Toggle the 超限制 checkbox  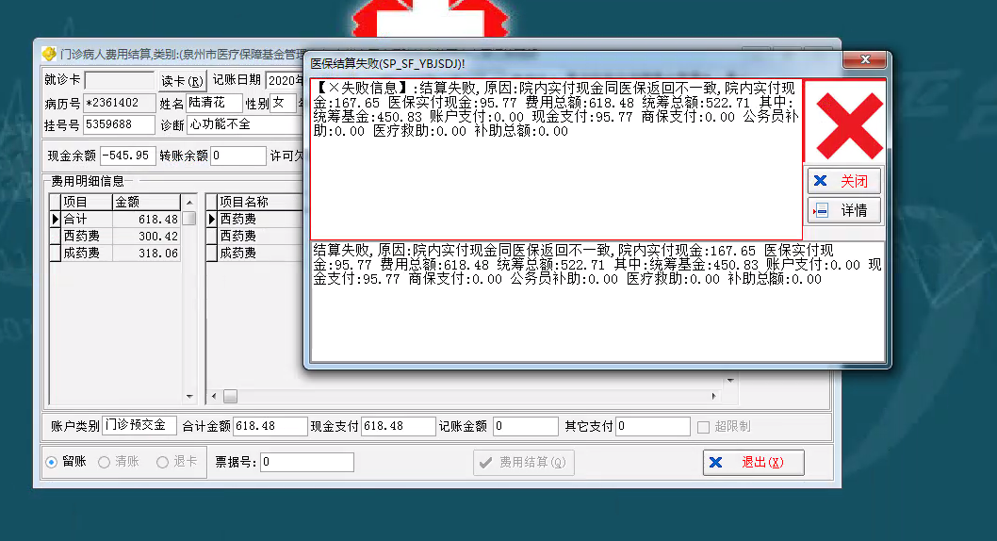click(703, 427)
